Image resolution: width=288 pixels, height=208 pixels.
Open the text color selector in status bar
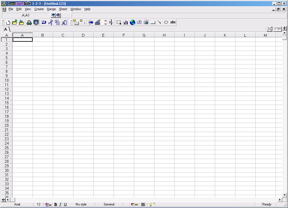click(48, 204)
